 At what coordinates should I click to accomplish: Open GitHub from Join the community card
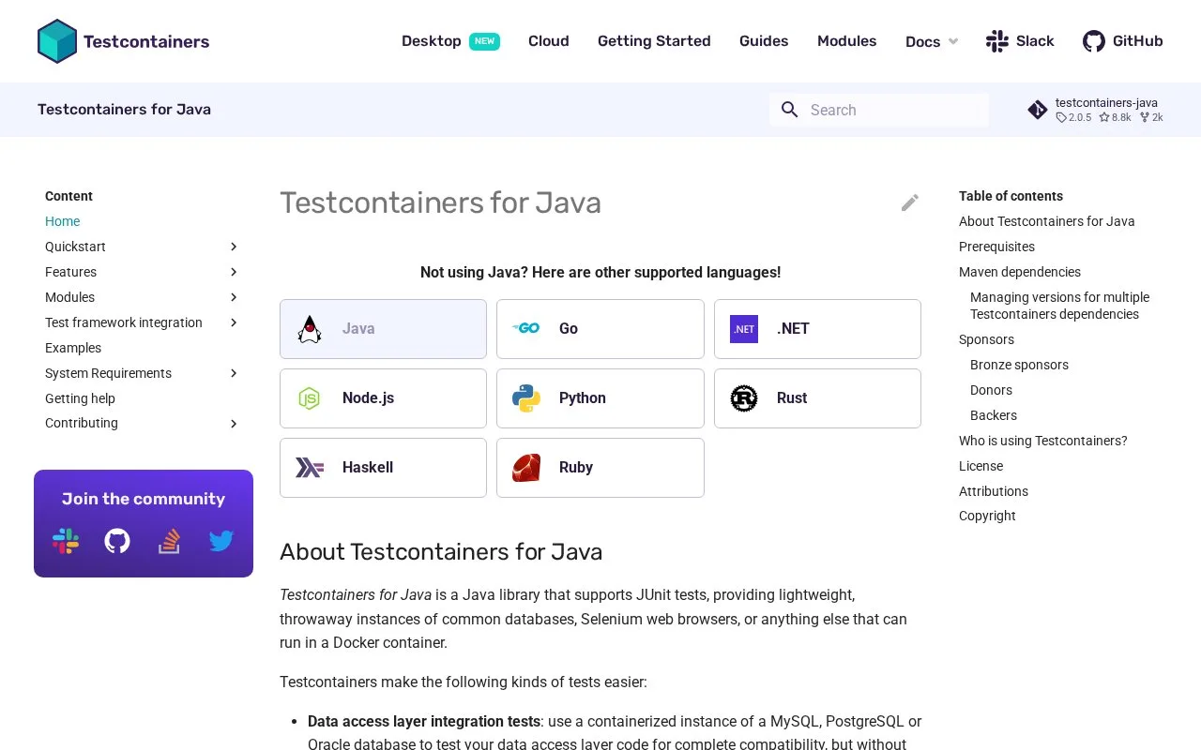pos(117,541)
